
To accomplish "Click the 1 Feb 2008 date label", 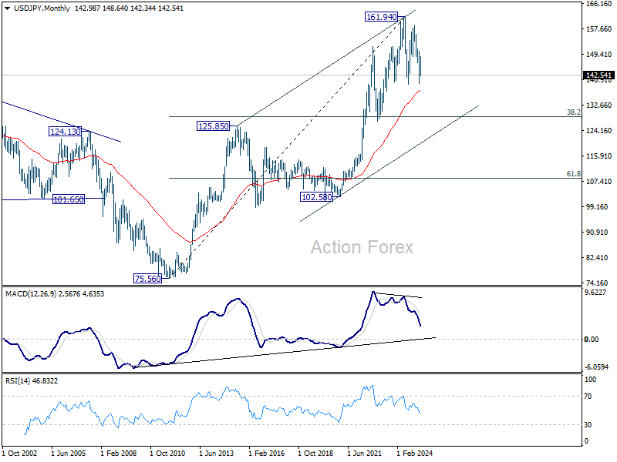I will [119, 454].
